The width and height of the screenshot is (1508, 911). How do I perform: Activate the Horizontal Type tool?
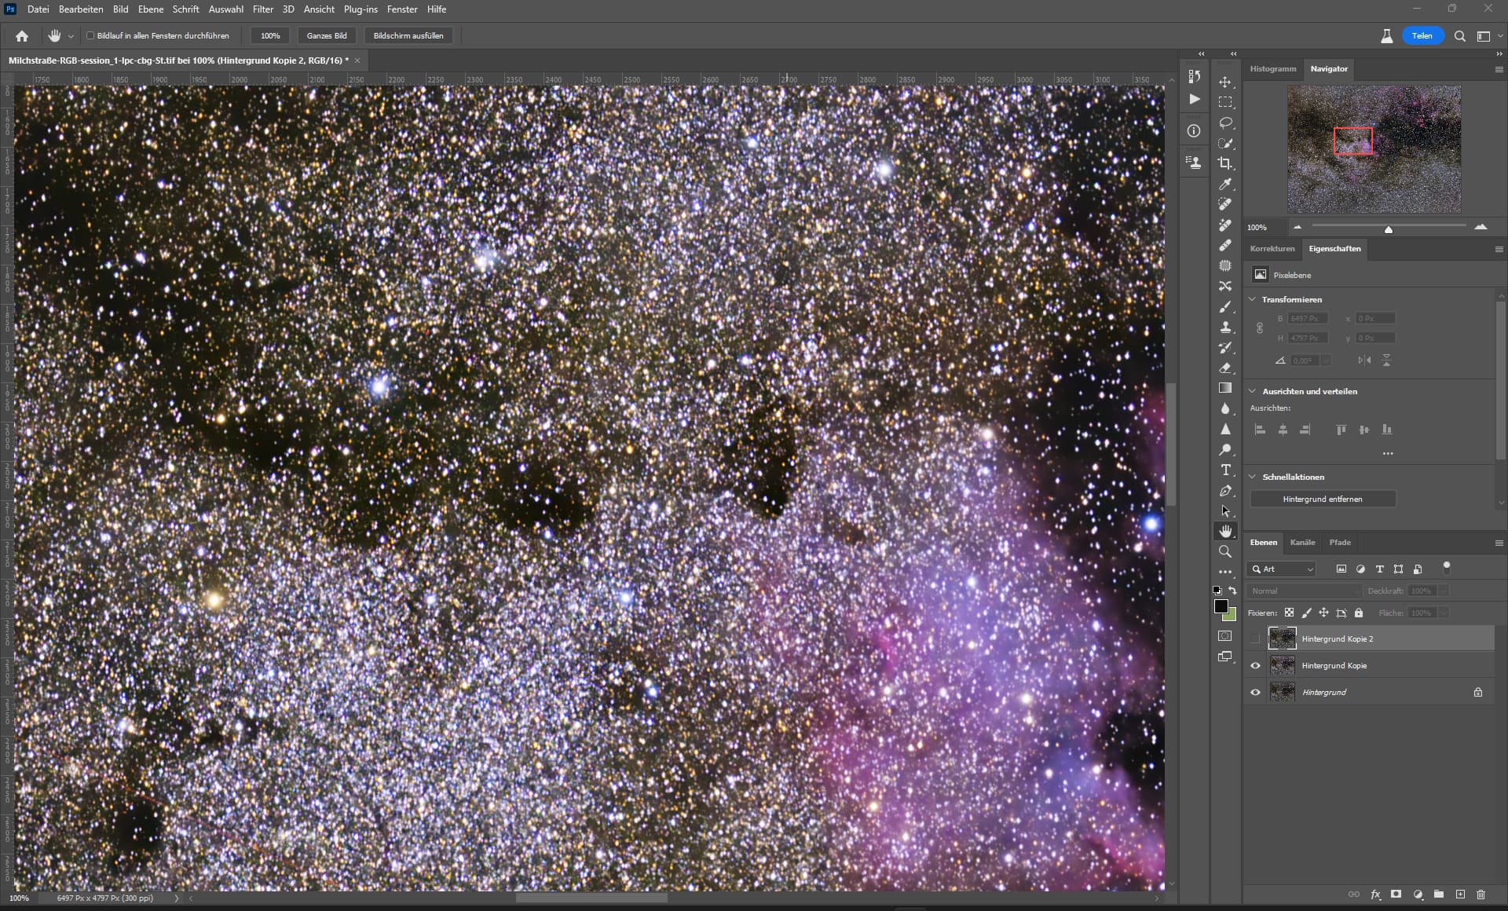pos(1225,470)
